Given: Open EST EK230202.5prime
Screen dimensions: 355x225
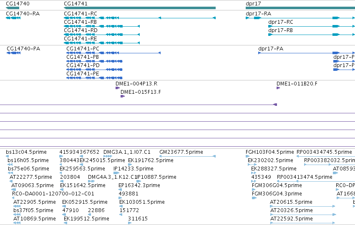Looking at the screenshot, I should pyautogui.click(x=270, y=160).
